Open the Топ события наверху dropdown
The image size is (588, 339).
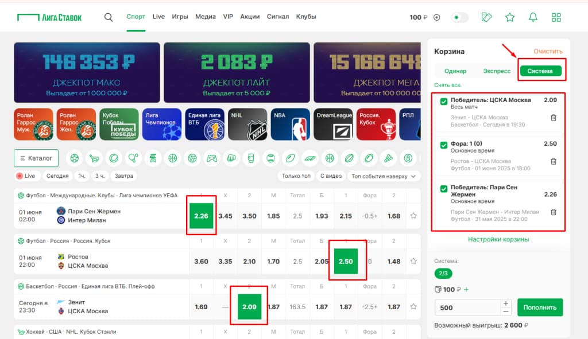pos(383,176)
